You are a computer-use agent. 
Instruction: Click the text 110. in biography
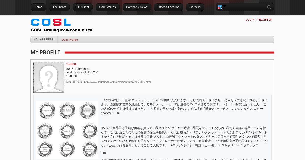coord(104,153)
